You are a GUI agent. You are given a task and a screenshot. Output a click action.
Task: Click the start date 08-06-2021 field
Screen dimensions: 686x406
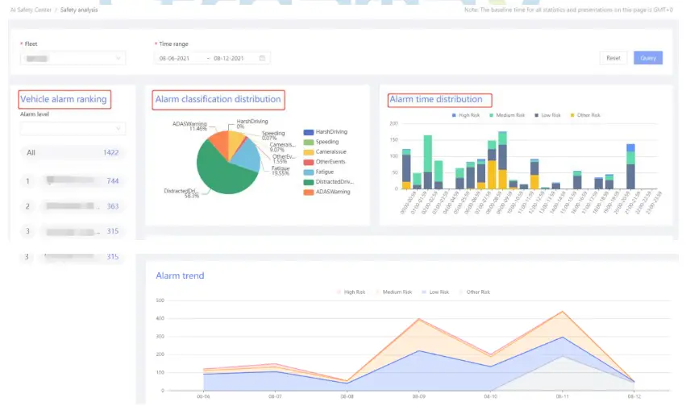175,58
